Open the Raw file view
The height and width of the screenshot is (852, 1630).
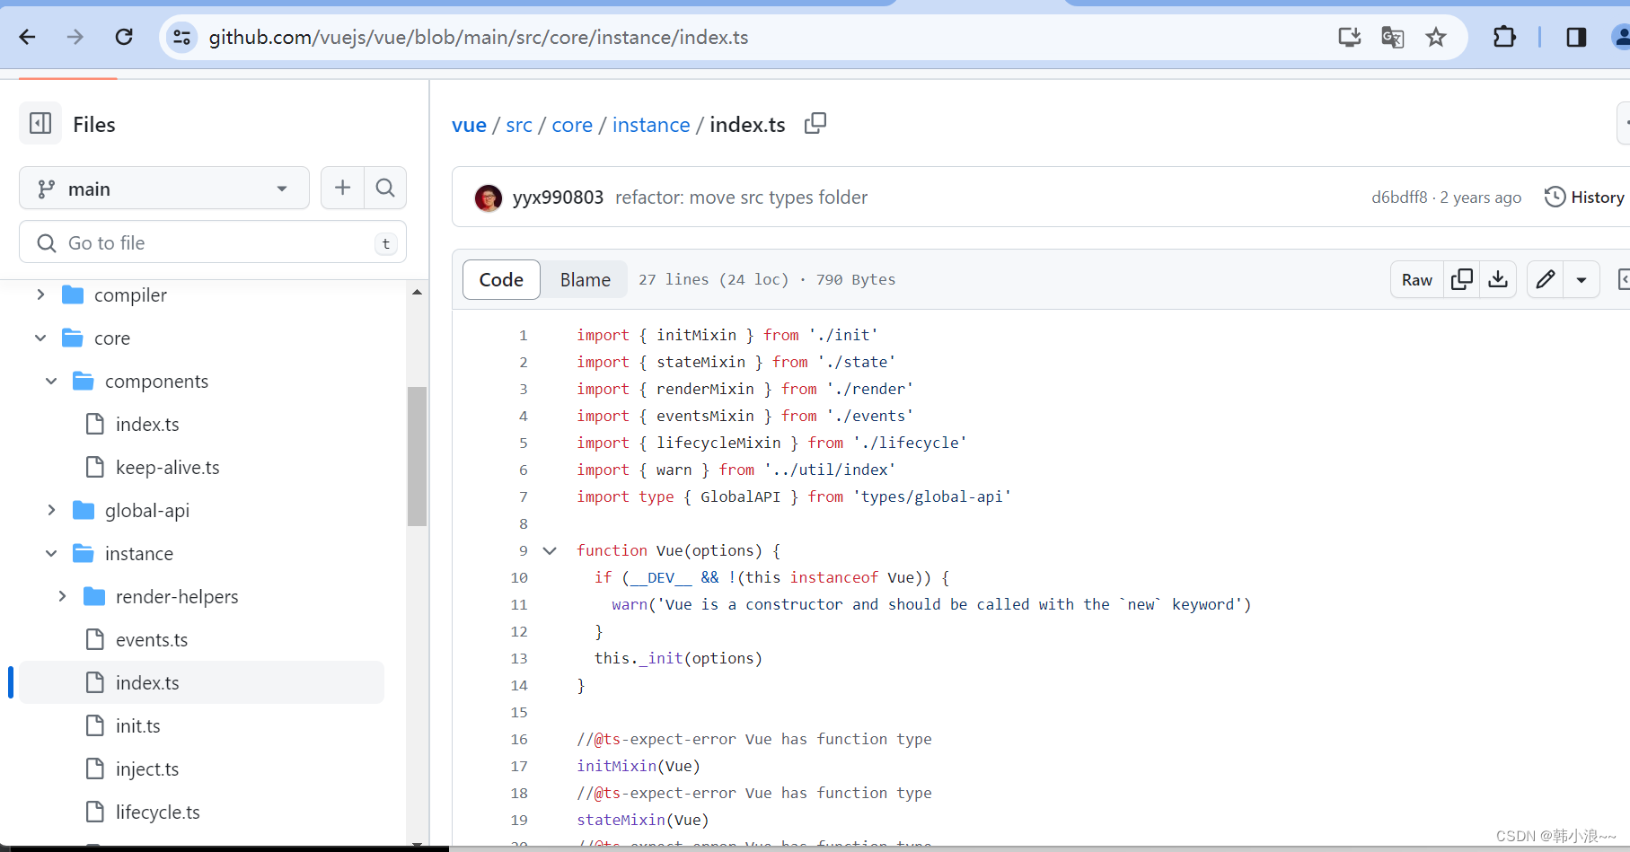(1417, 279)
